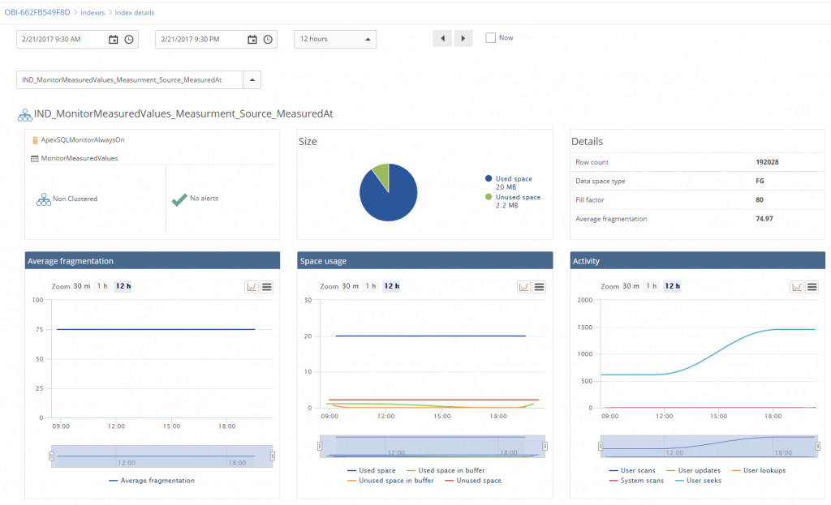Open the end time clock picker
The width and height of the screenshot is (831, 505).
[x=266, y=38]
